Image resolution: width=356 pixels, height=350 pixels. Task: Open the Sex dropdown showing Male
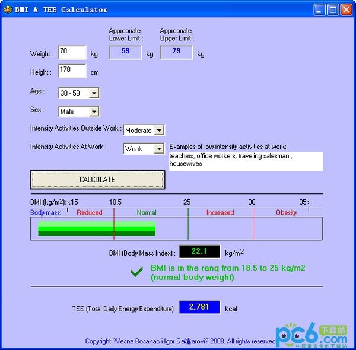(x=79, y=112)
